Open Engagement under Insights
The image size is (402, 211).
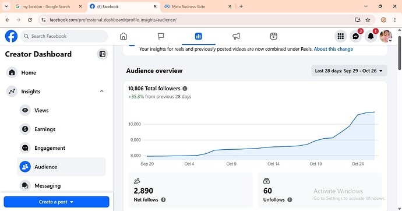(62, 148)
